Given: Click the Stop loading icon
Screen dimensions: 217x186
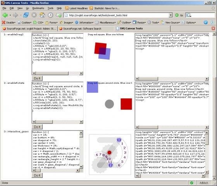Looking at the screenshot, I should [x=34, y=15].
